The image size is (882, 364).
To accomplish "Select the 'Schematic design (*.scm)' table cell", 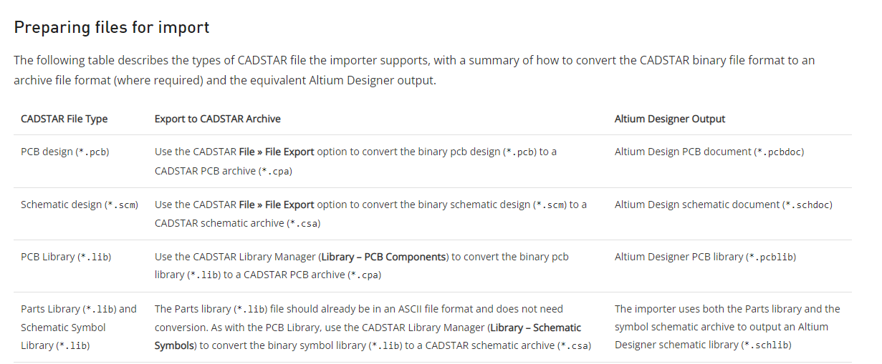I will point(80,205).
